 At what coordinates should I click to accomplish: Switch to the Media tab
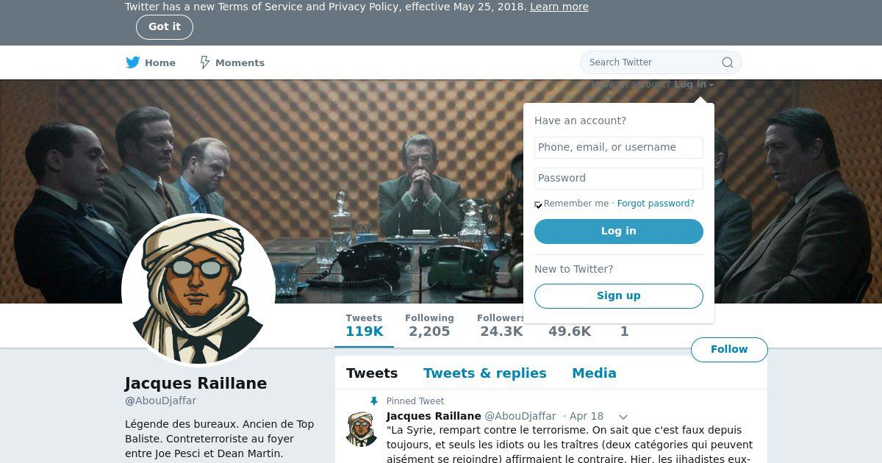594,373
